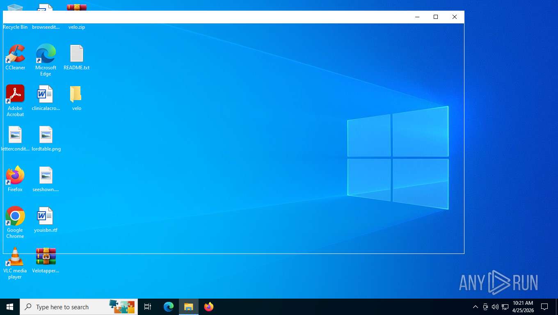
Task: Open the Meet Now tray icon
Action: tap(485, 307)
